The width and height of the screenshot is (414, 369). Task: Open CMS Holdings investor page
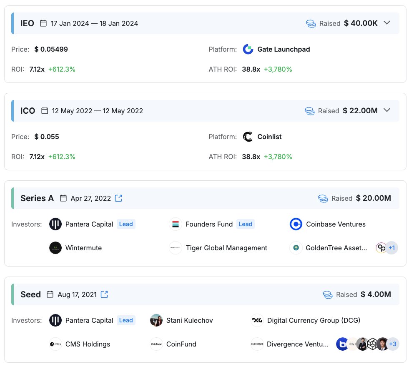88,344
